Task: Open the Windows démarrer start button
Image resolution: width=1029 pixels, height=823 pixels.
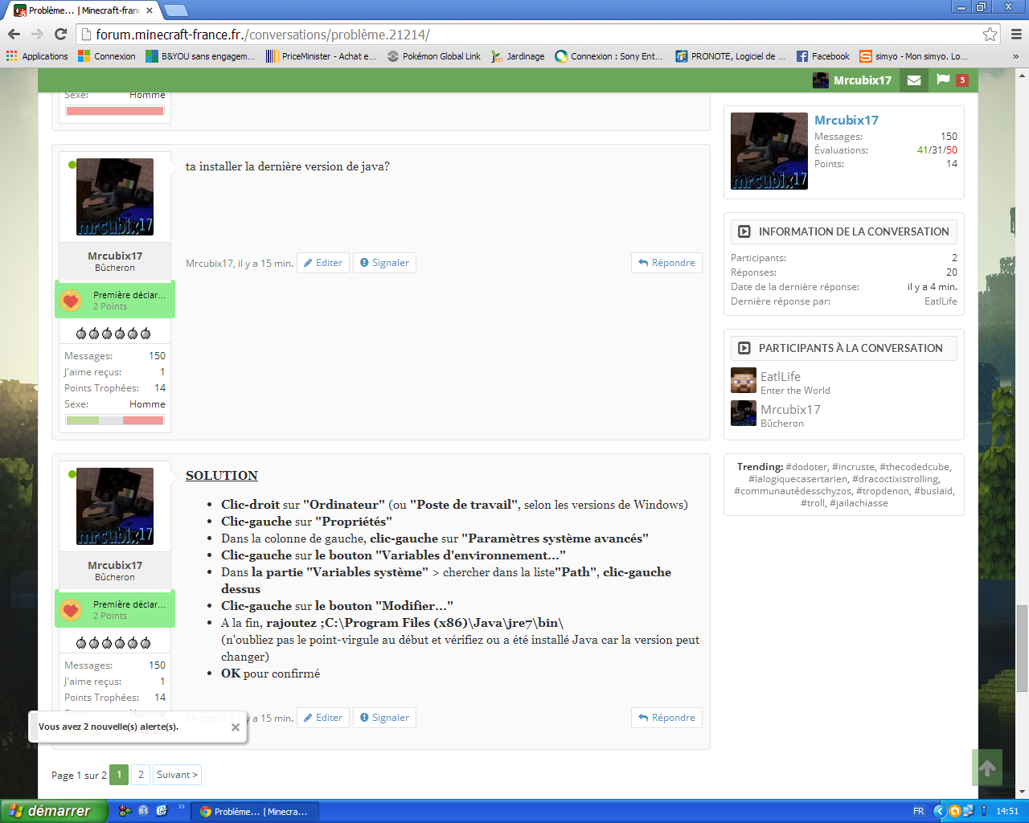Action: point(53,811)
